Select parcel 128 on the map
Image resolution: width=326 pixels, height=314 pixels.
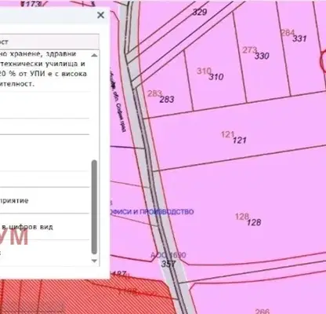[254, 222]
